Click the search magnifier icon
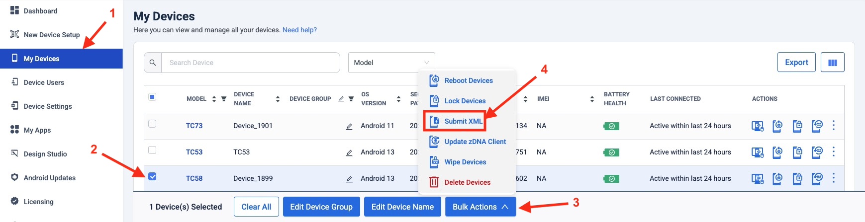 (x=153, y=63)
